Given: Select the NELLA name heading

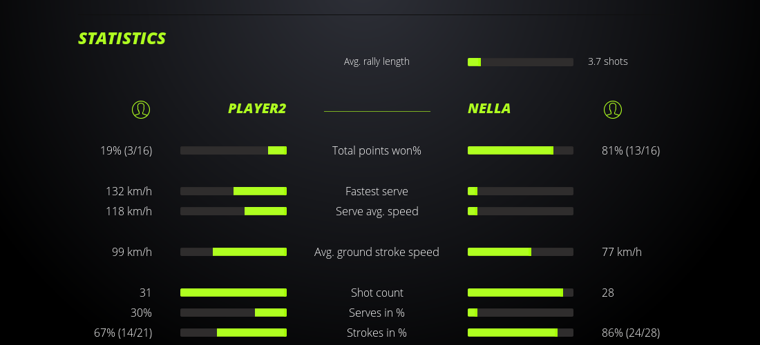Looking at the screenshot, I should [489, 108].
